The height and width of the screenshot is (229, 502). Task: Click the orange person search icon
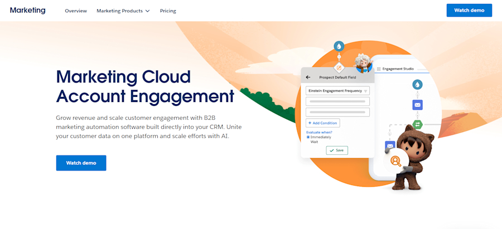395,161
